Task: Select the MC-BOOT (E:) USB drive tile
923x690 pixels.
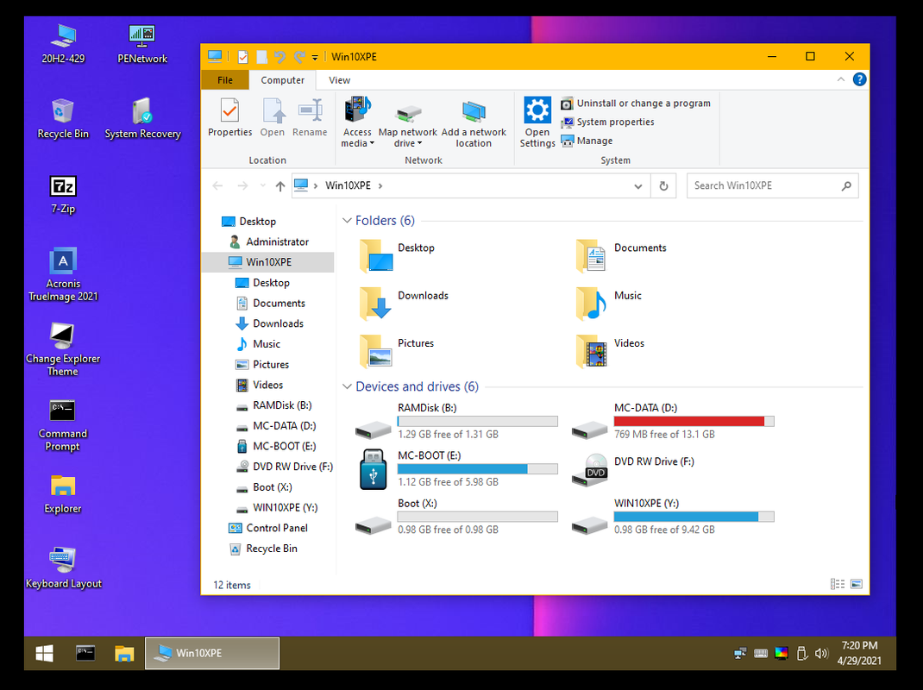Action: [457, 468]
